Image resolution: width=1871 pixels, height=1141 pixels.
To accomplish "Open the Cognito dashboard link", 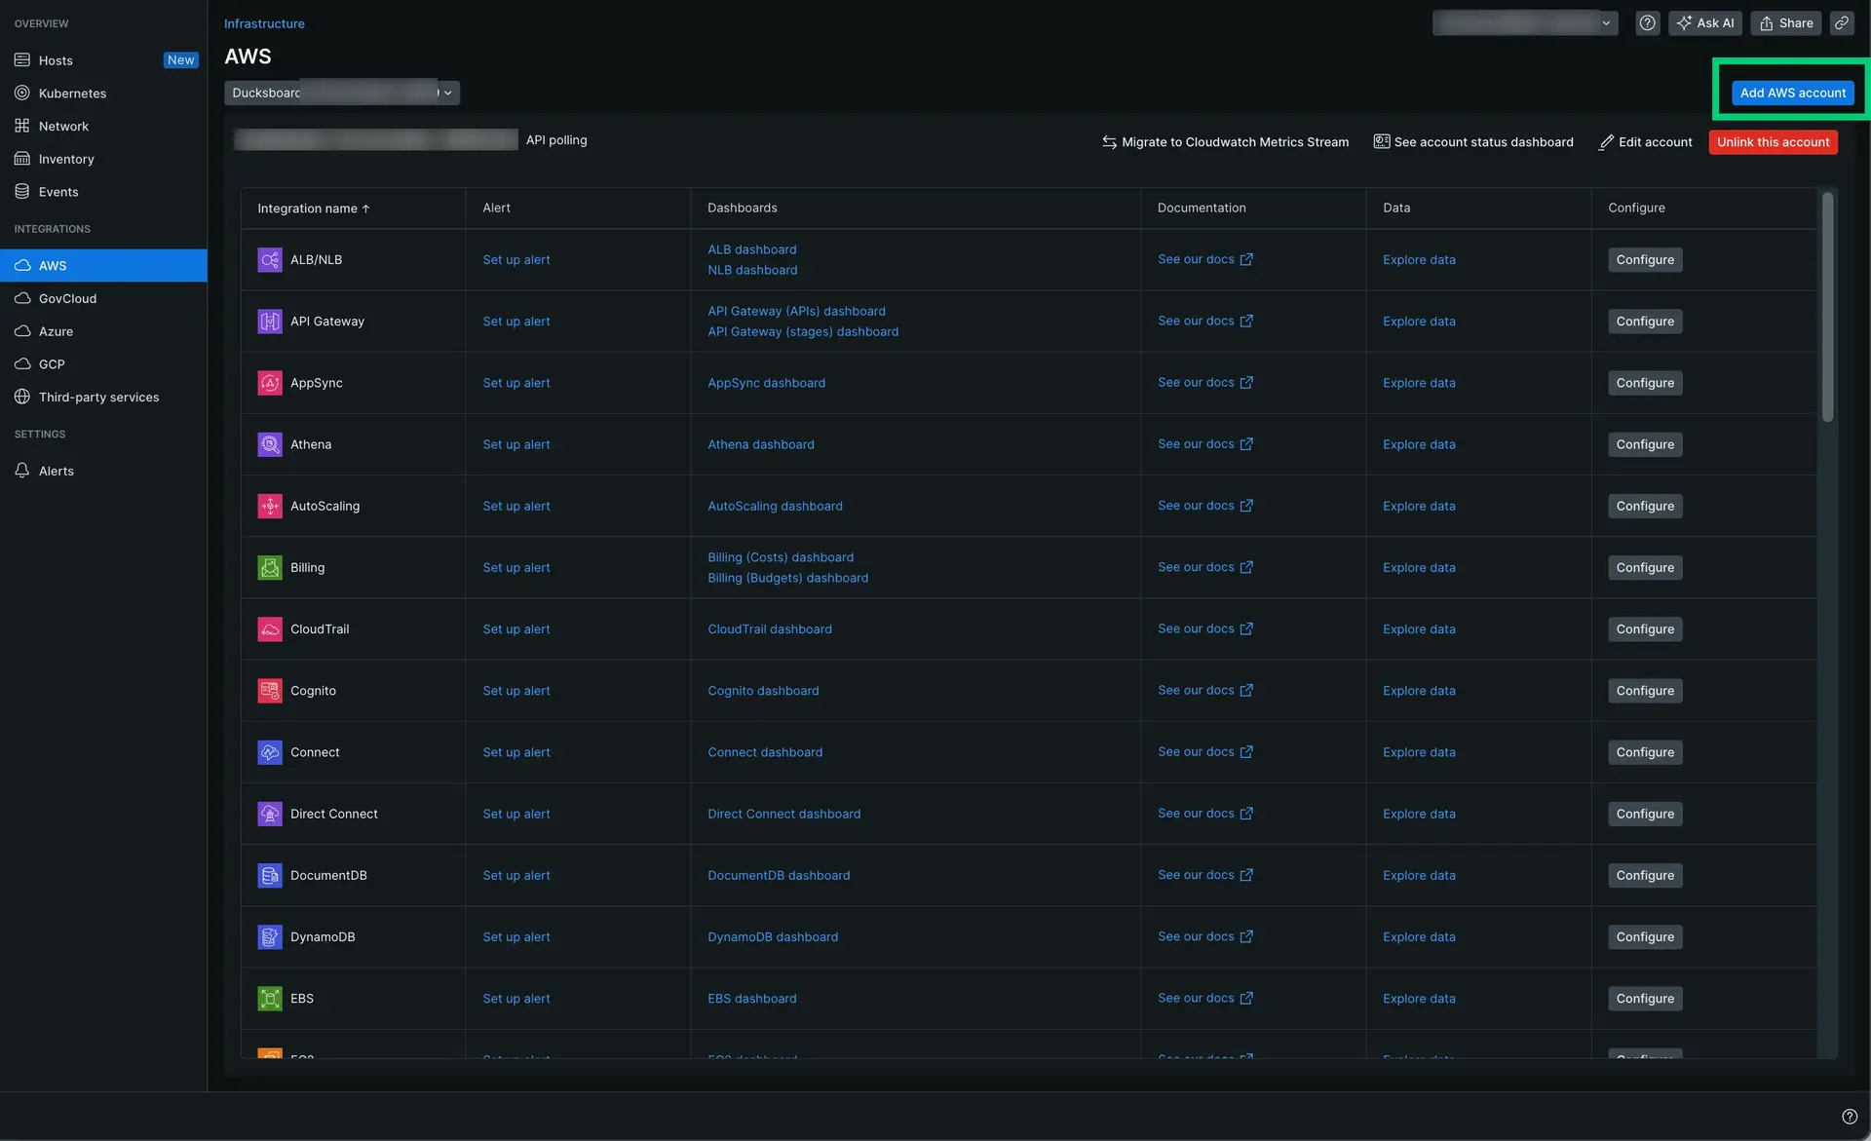I will coord(763,691).
